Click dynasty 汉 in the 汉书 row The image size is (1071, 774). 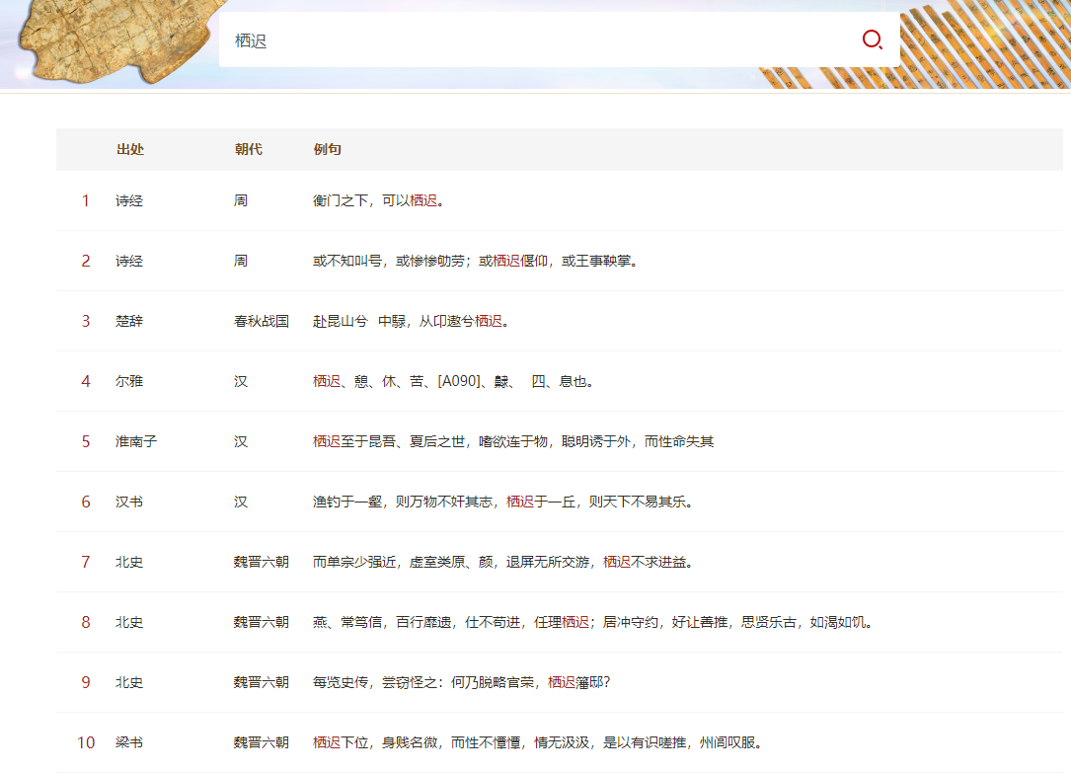[241, 502]
